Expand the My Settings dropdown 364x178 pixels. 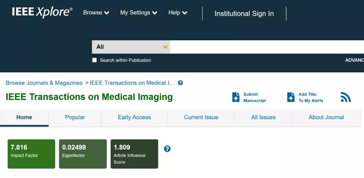tap(139, 13)
